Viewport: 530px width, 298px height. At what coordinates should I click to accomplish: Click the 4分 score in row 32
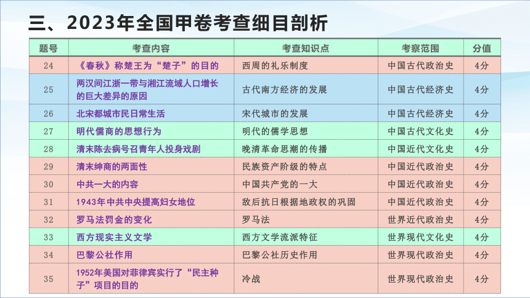click(x=482, y=219)
